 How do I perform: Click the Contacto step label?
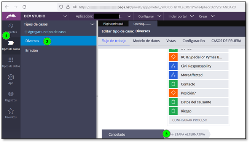point(188,84)
